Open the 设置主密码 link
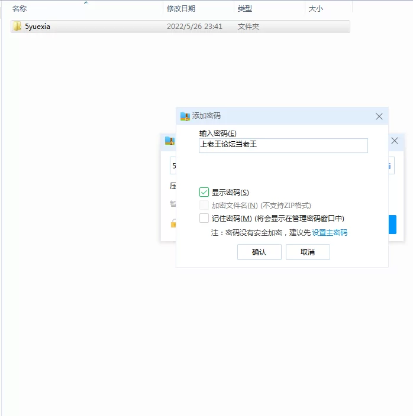 (330, 233)
